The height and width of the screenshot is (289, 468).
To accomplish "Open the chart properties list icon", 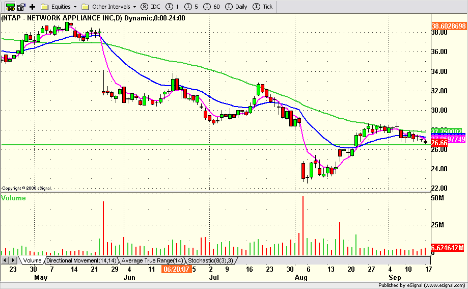I will (21, 7).
